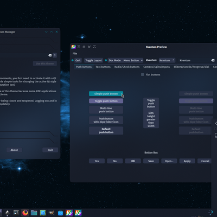Click About in the Kvantum Manager window
The width and height of the screenshot is (217, 217).
click(14, 150)
